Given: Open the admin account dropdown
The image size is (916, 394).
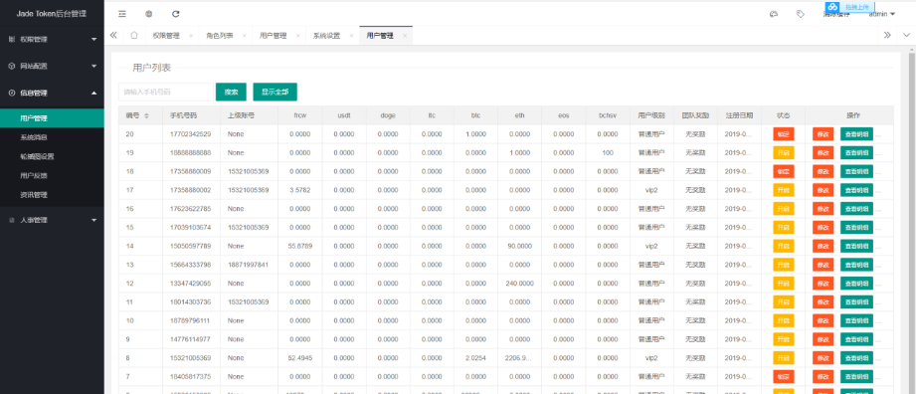Looking at the screenshot, I should (881, 15).
